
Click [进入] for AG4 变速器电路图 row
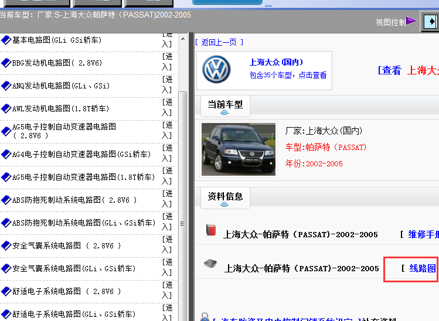point(167,153)
